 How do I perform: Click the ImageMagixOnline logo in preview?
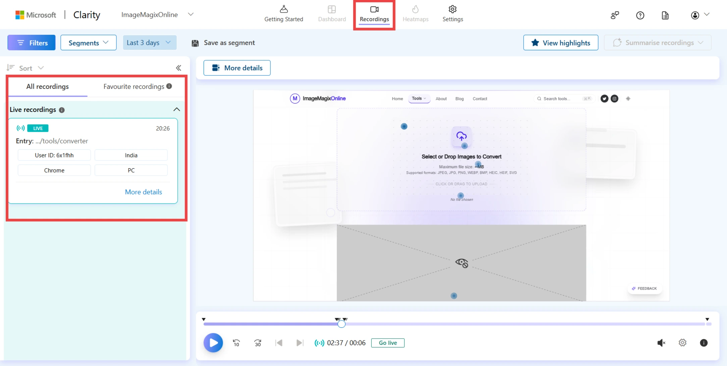(318, 99)
